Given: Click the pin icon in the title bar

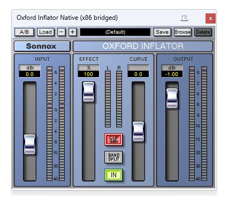Looking at the screenshot, I should click(184, 18).
